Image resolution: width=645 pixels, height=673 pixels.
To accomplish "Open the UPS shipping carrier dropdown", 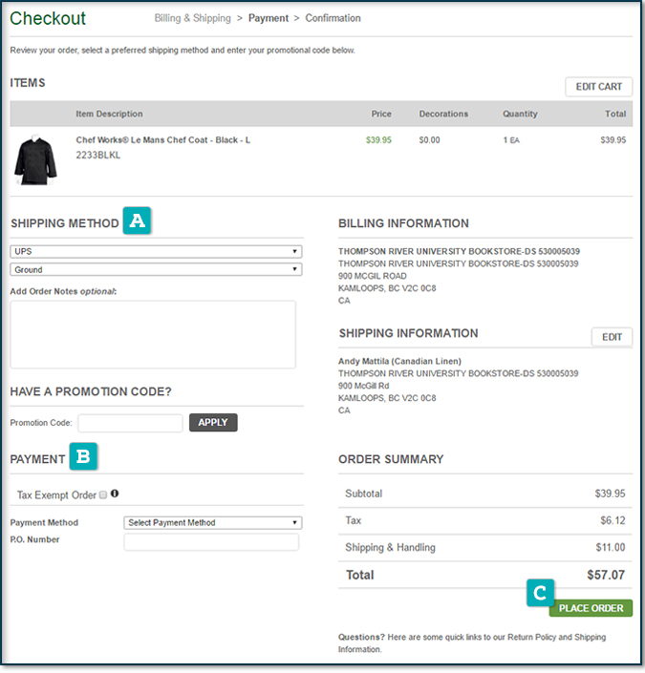I will click(156, 252).
